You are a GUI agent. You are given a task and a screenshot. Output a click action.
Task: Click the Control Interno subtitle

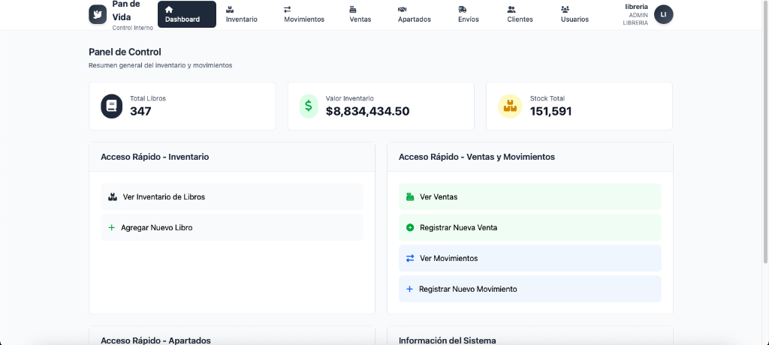pyautogui.click(x=132, y=28)
